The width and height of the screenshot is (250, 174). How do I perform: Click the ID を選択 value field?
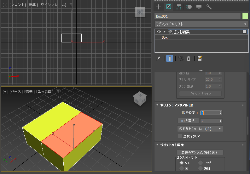(x=210, y=121)
